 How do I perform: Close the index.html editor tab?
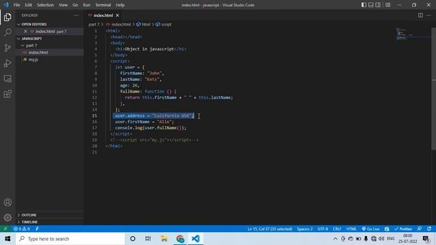pyautogui.click(x=117, y=15)
